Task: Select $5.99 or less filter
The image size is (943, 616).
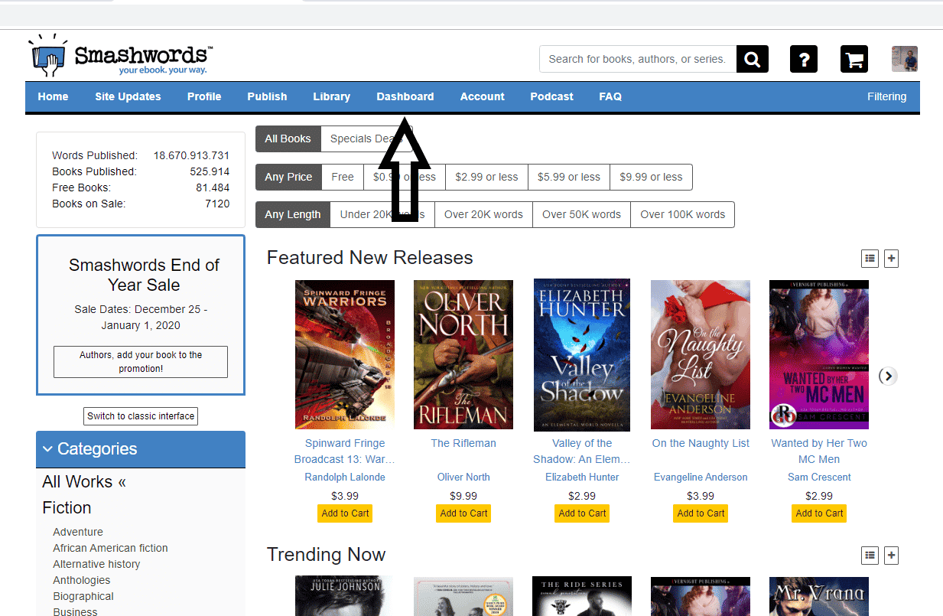Action: (569, 177)
